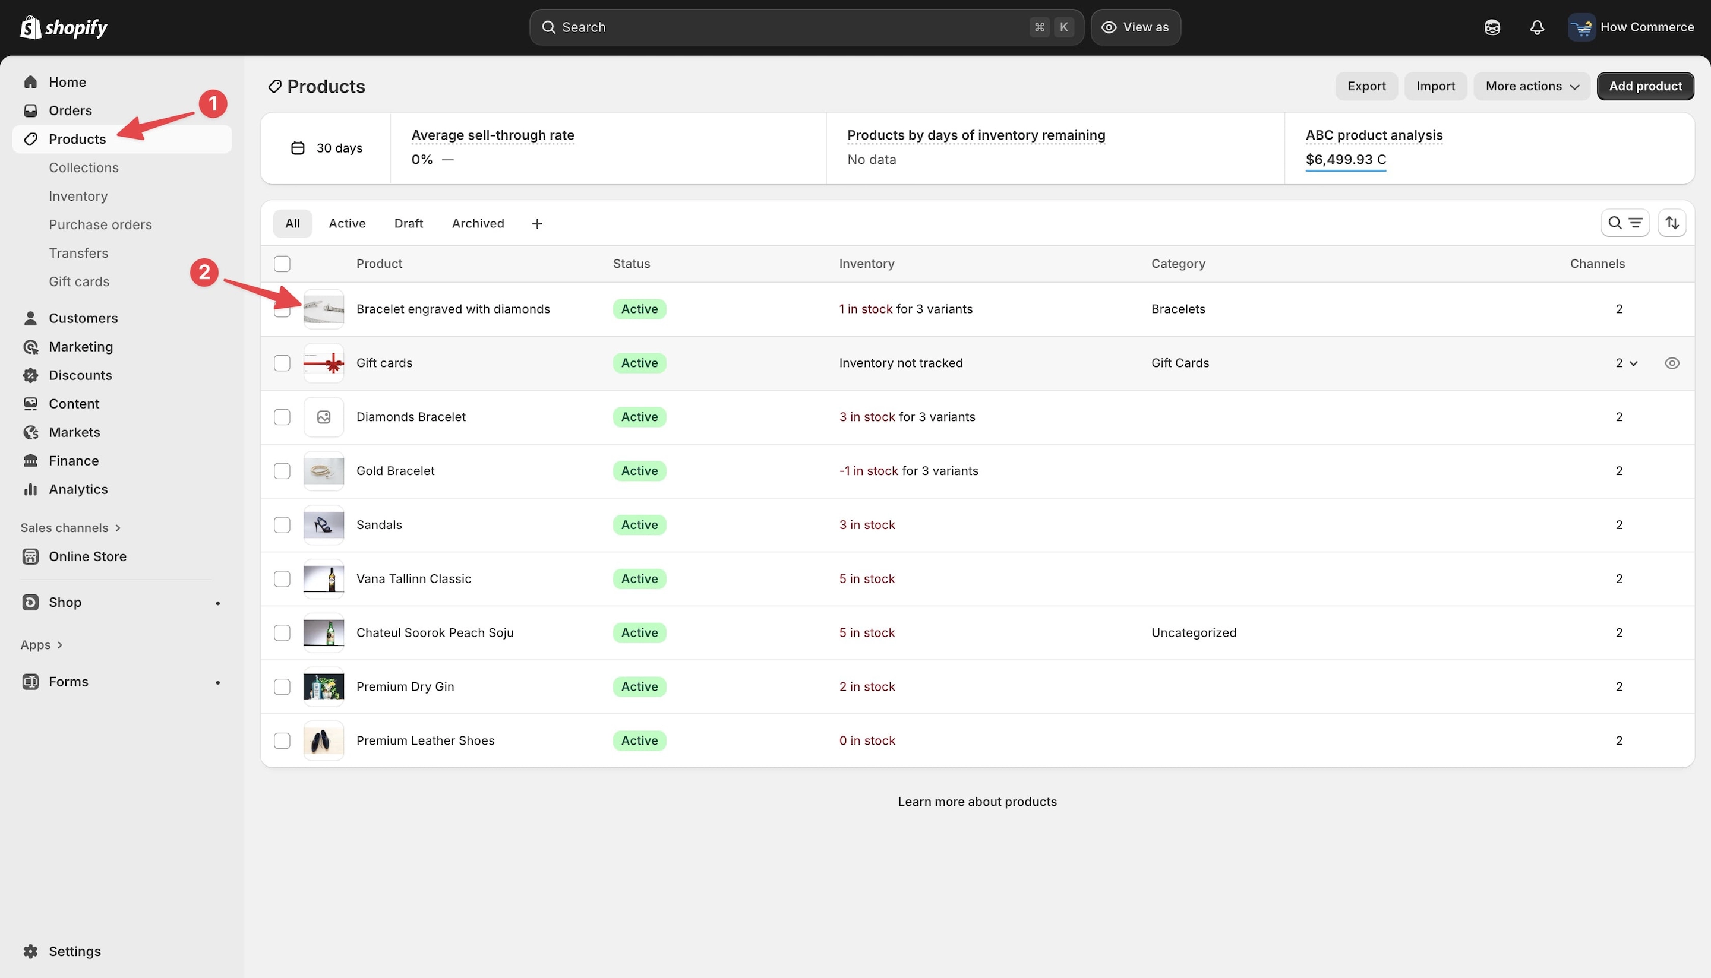Check the Gift cards row checkbox
Image resolution: width=1711 pixels, height=978 pixels.
pos(282,363)
